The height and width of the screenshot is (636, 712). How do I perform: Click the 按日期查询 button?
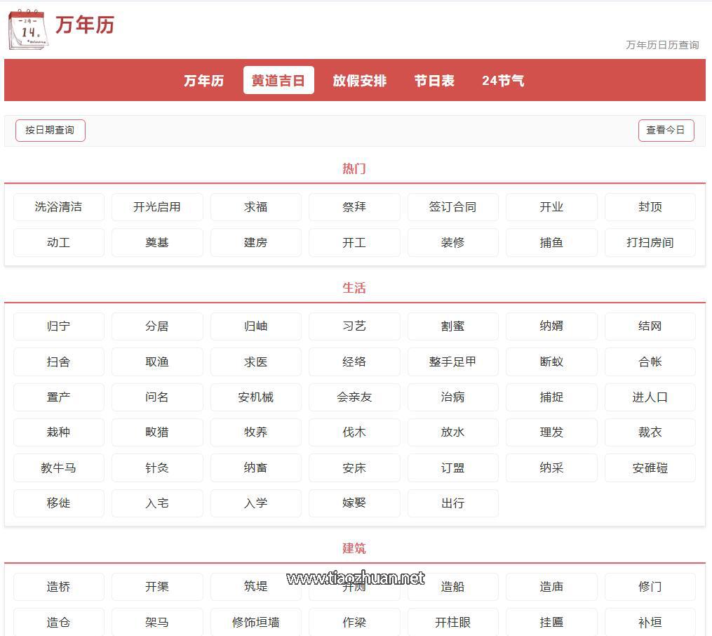50,131
